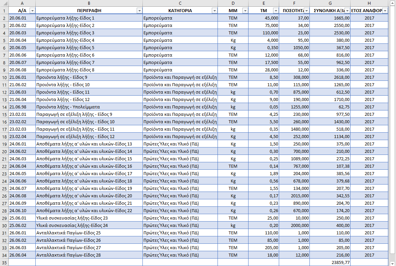Expand the ΚΑΤΗΓΟΡΙΑ filter dropdown
Viewport: 396px width, 266px height.
pos(214,11)
